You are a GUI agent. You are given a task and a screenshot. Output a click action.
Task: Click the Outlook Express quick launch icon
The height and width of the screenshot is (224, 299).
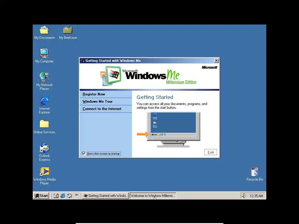tap(69, 196)
